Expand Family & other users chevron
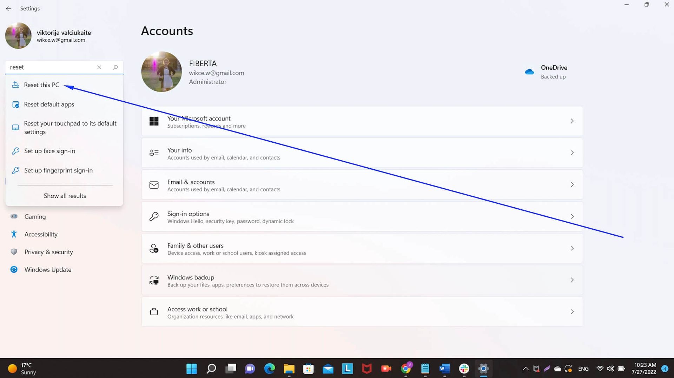 572,248
